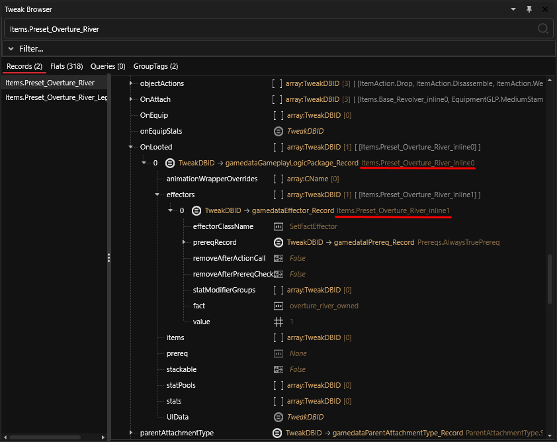Expand the objectActions node
The width and height of the screenshot is (557, 442).
coord(131,83)
